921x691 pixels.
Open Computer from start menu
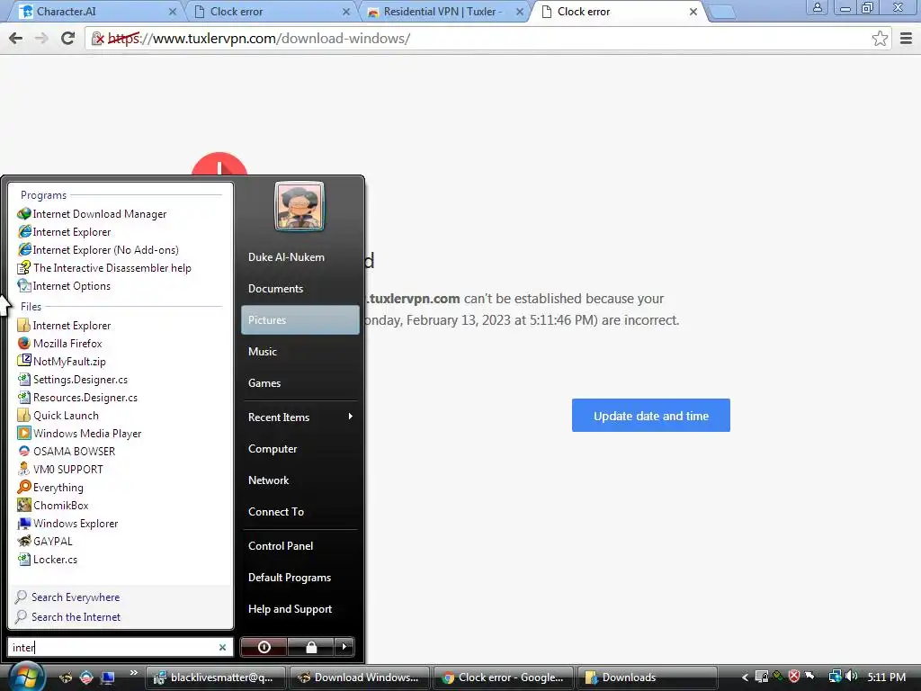point(273,449)
